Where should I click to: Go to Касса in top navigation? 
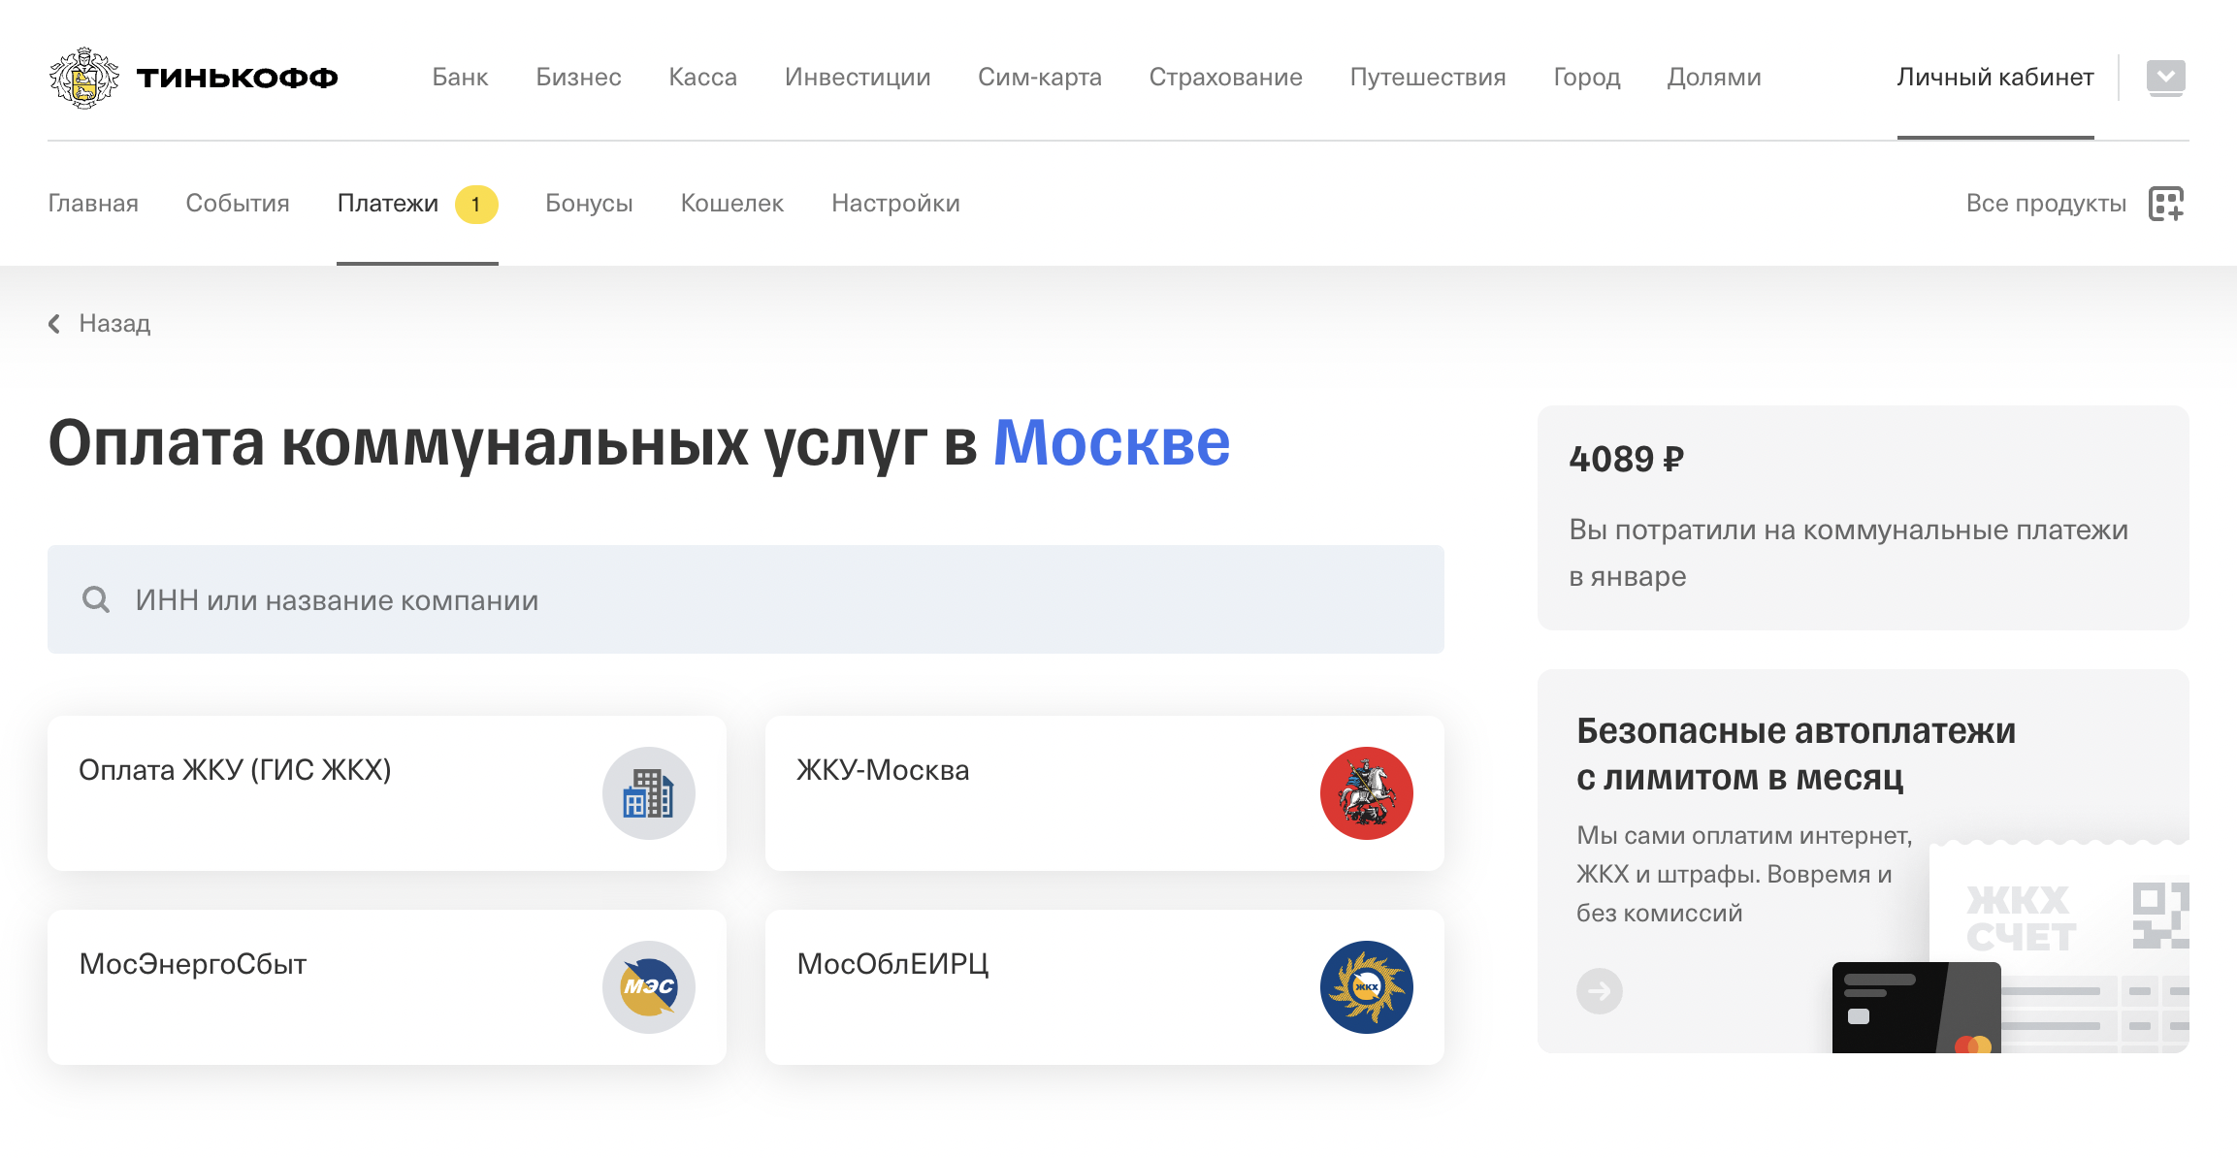pos(702,78)
